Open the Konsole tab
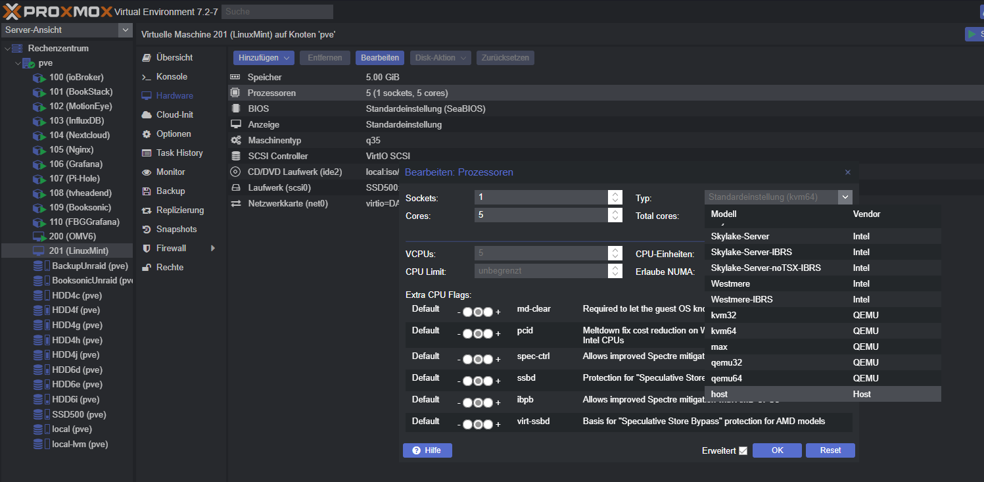This screenshot has height=482, width=984. coord(172,77)
